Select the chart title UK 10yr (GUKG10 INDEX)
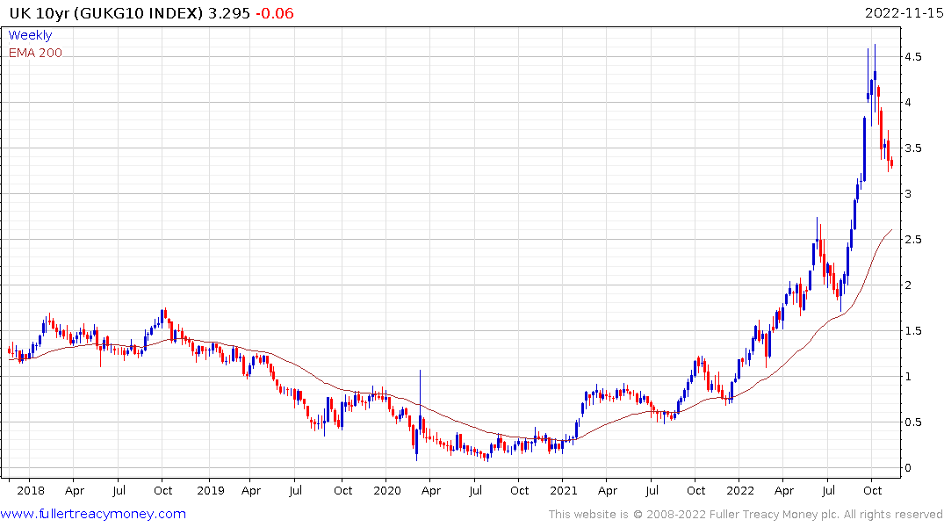Image resolution: width=944 pixels, height=527 pixels. 106,13
